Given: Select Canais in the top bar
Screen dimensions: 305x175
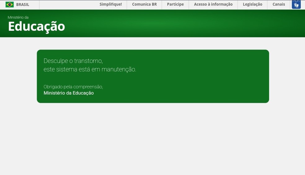Looking at the screenshot, I should tap(279, 4).
